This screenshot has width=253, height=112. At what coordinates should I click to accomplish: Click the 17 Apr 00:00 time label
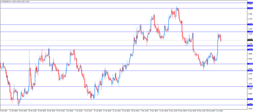tap(107, 111)
